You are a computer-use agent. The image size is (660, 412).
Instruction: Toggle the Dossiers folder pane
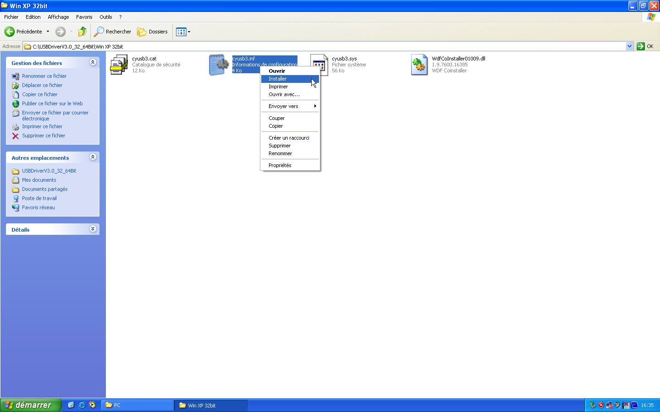(153, 32)
